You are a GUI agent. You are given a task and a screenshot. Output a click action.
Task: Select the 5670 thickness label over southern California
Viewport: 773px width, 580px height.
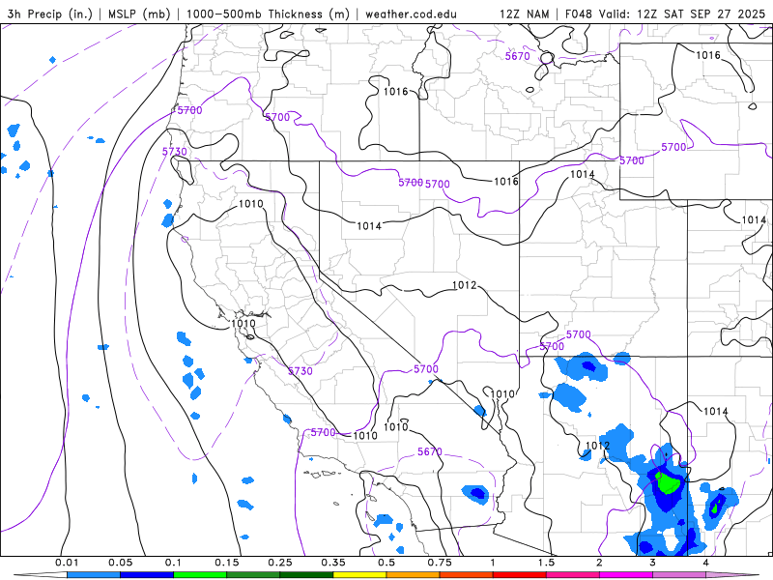click(430, 451)
